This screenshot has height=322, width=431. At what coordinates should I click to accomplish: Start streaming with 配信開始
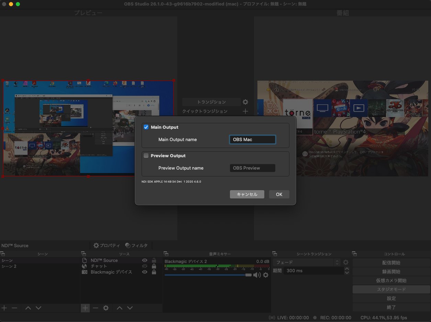tap(391, 263)
